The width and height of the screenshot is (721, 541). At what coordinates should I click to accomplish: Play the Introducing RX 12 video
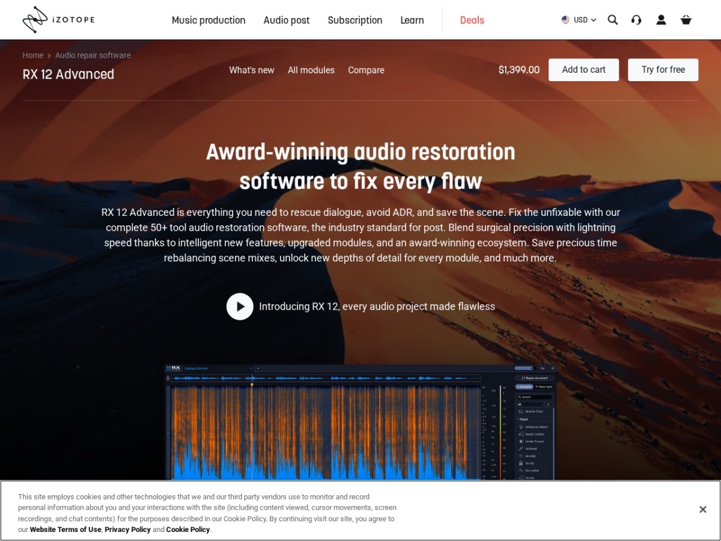pyautogui.click(x=240, y=307)
